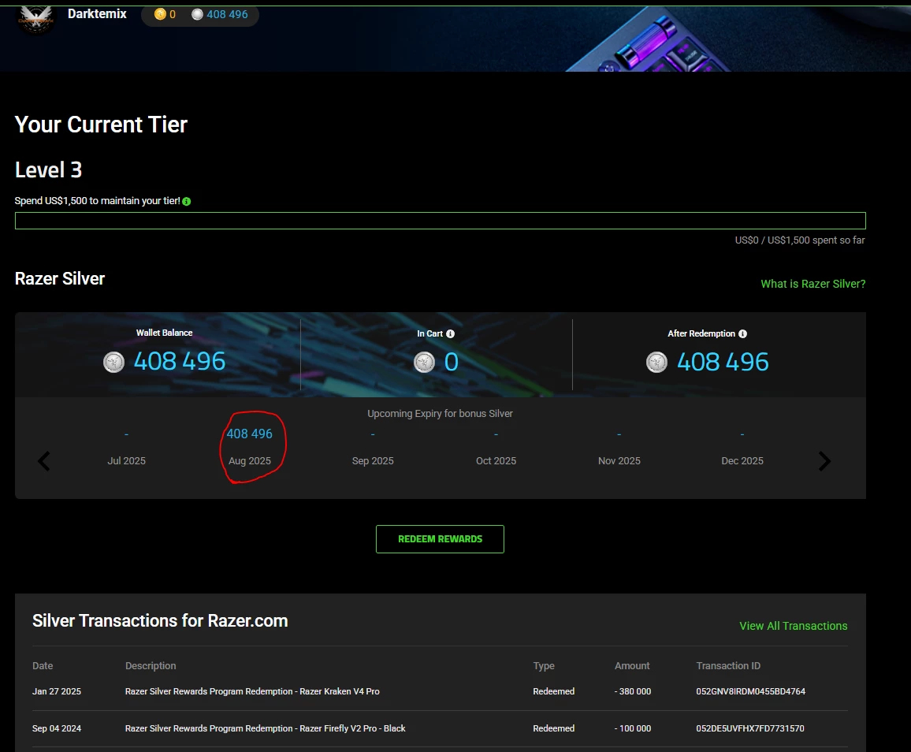Click the Sep 04 2024 transaction date
This screenshot has width=911, height=752.
(57, 729)
